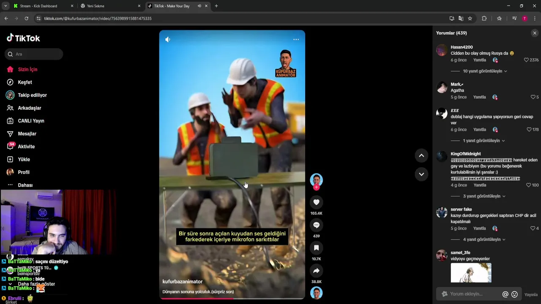The height and width of the screenshot is (304, 541).
Task: Open emoji picker in comment box
Action: point(514,294)
